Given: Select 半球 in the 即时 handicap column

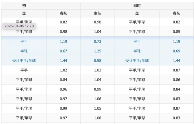Looking at the screenshot, I should pos(137,51).
